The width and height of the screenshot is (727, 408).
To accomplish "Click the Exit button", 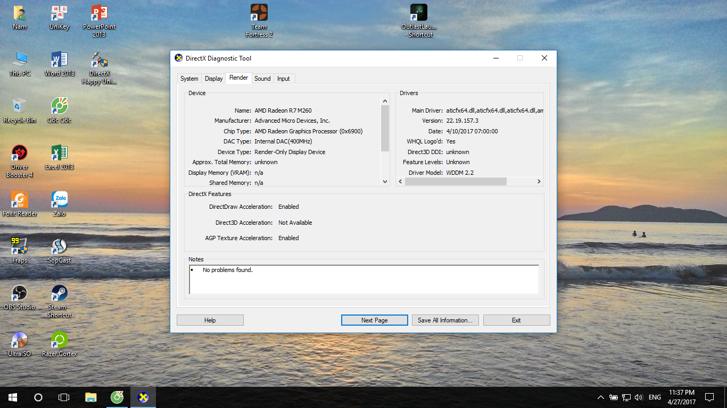I will click(516, 320).
